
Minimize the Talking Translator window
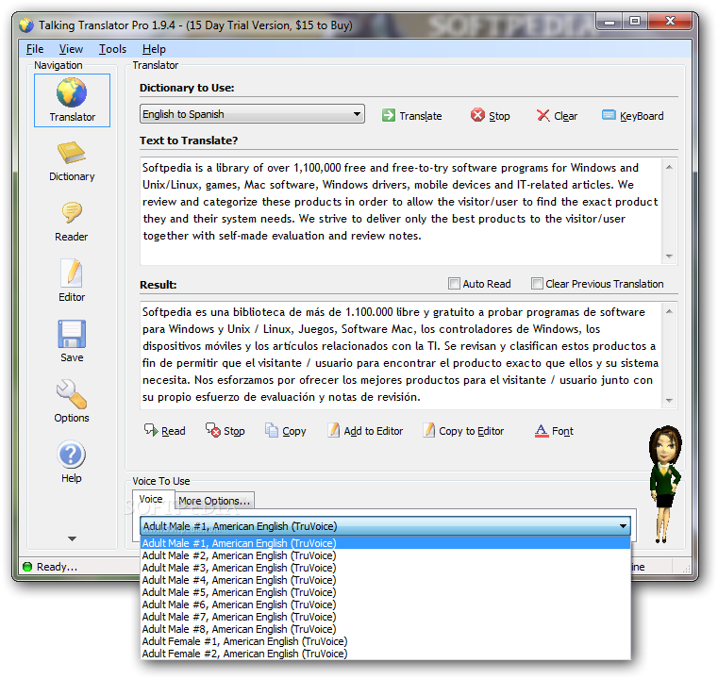609,21
